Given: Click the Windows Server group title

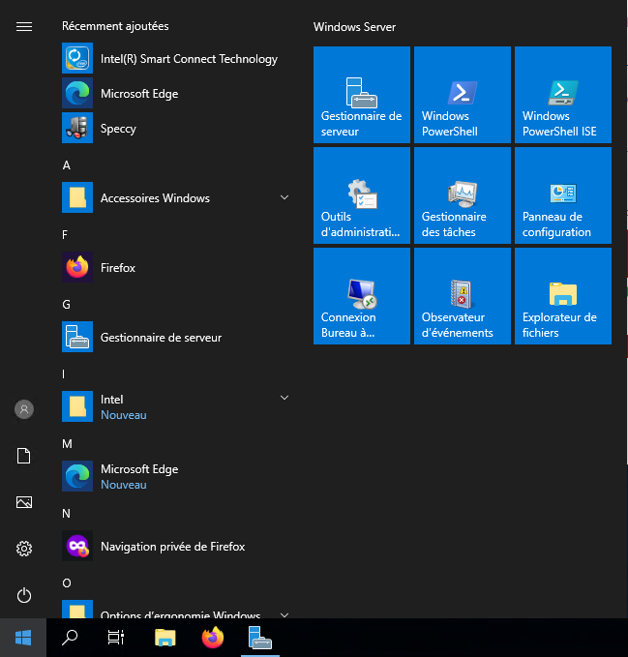Looking at the screenshot, I should (x=354, y=27).
